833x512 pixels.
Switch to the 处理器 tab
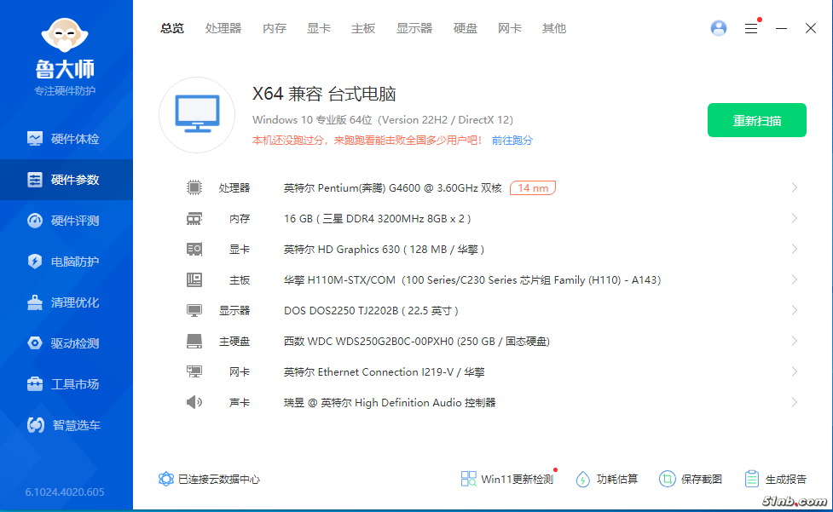click(223, 28)
